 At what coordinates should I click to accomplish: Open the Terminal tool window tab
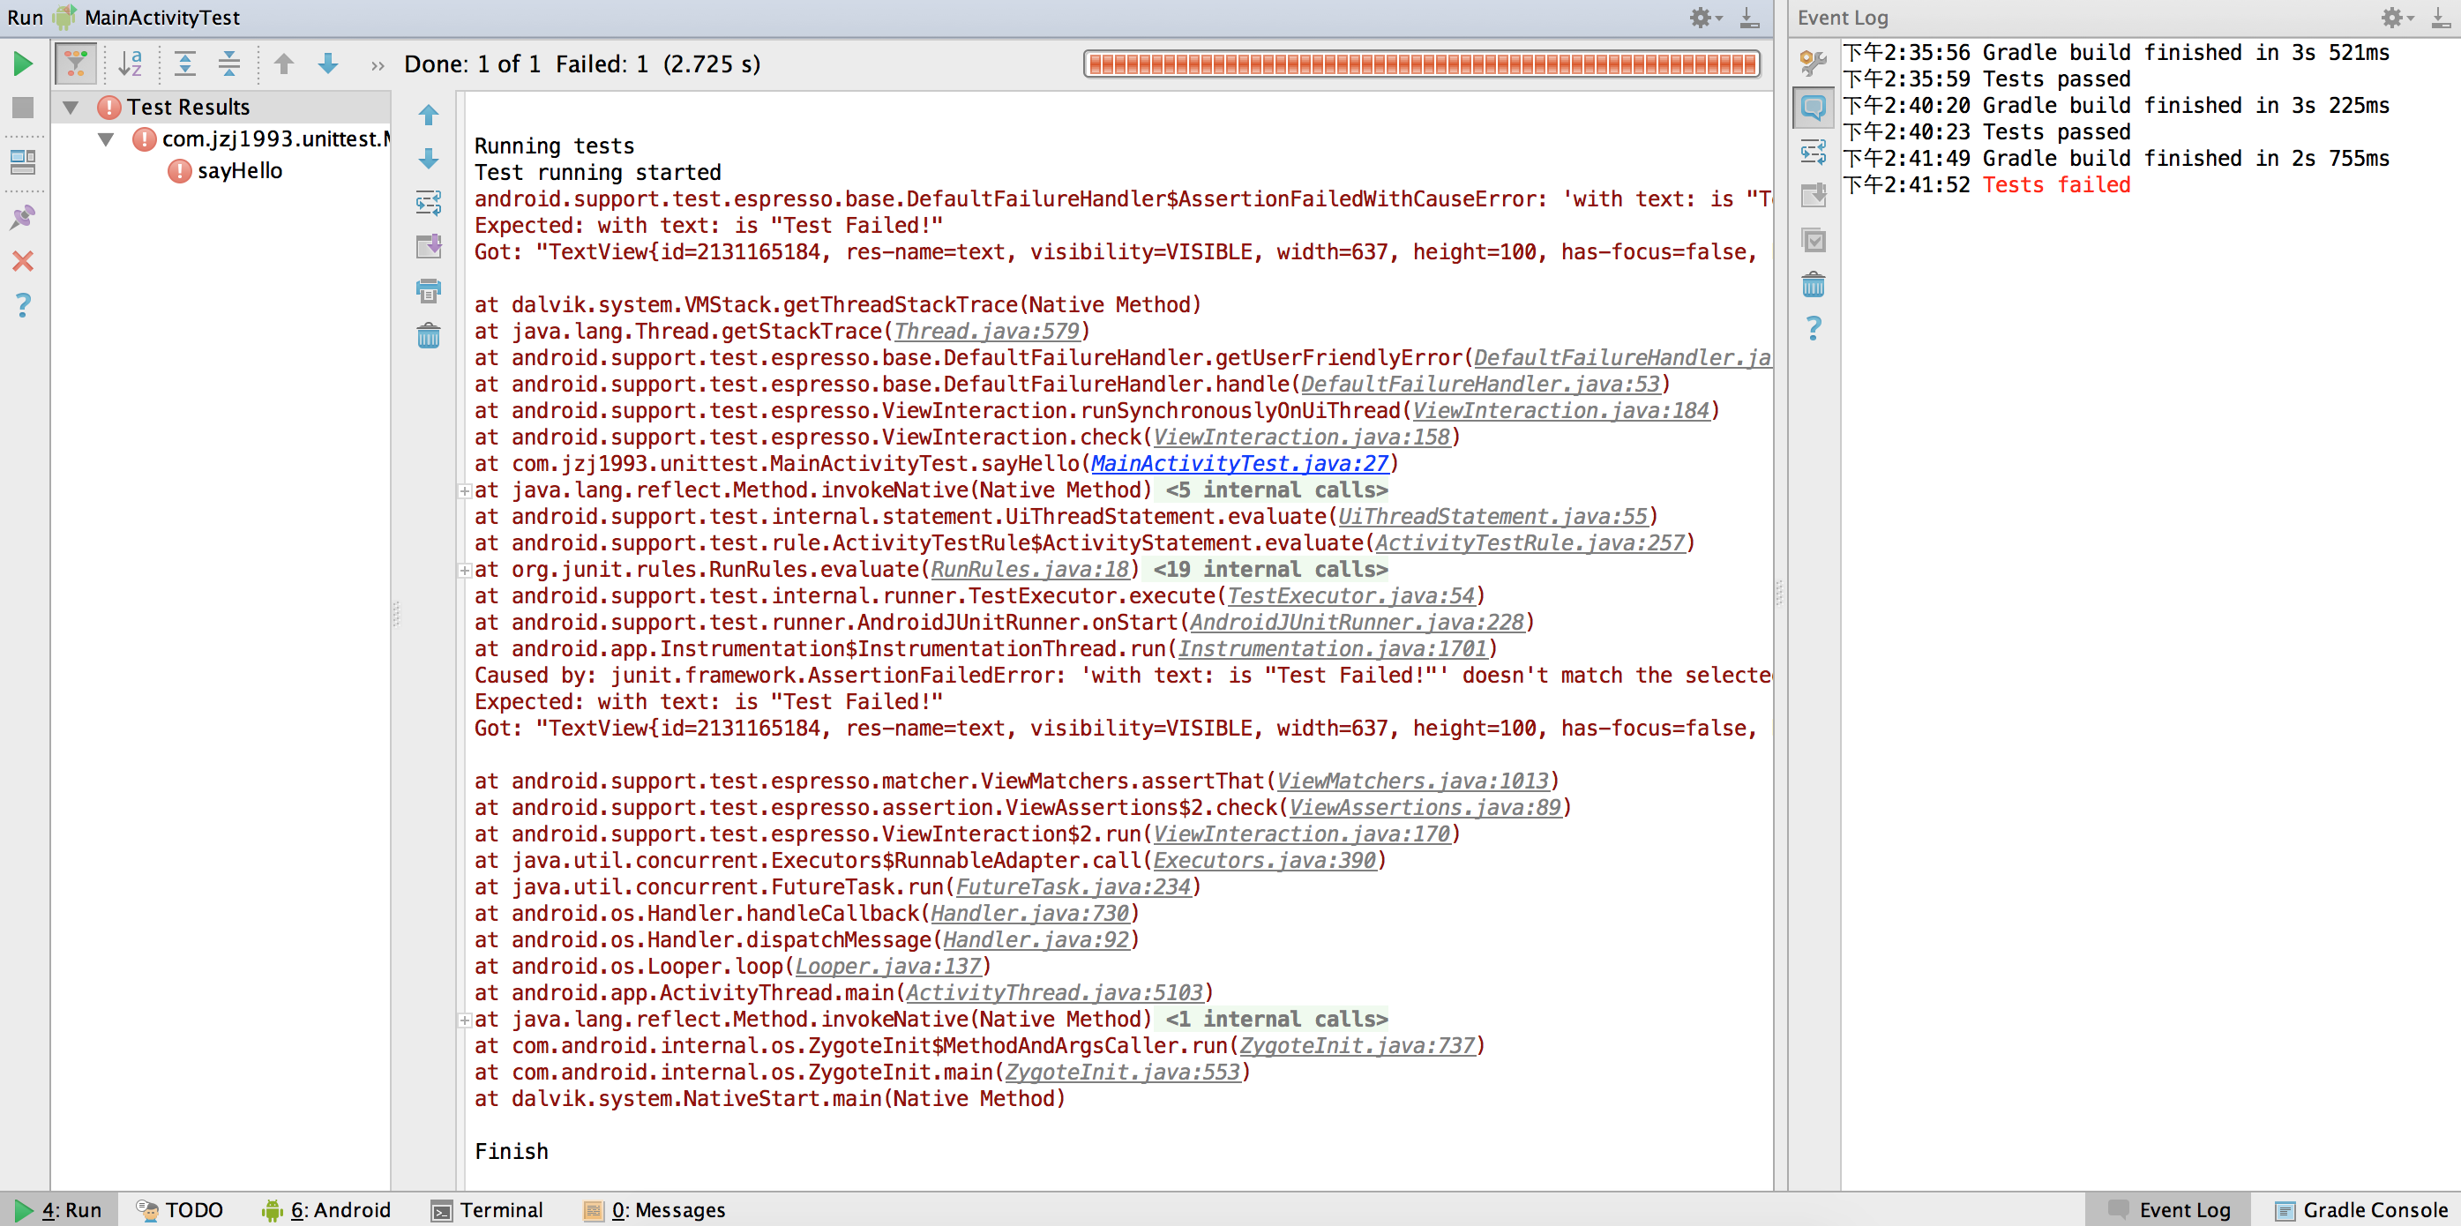pyautogui.click(x=487, y=1210)
